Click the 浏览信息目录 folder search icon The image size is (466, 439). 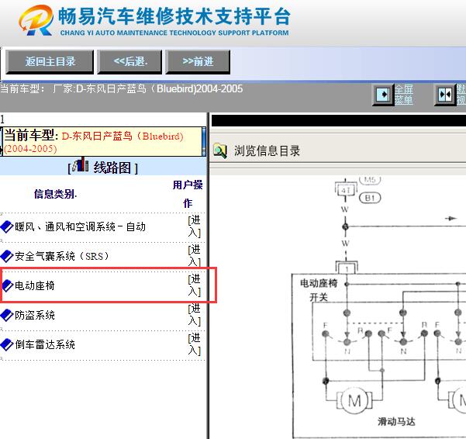(220, 150)
